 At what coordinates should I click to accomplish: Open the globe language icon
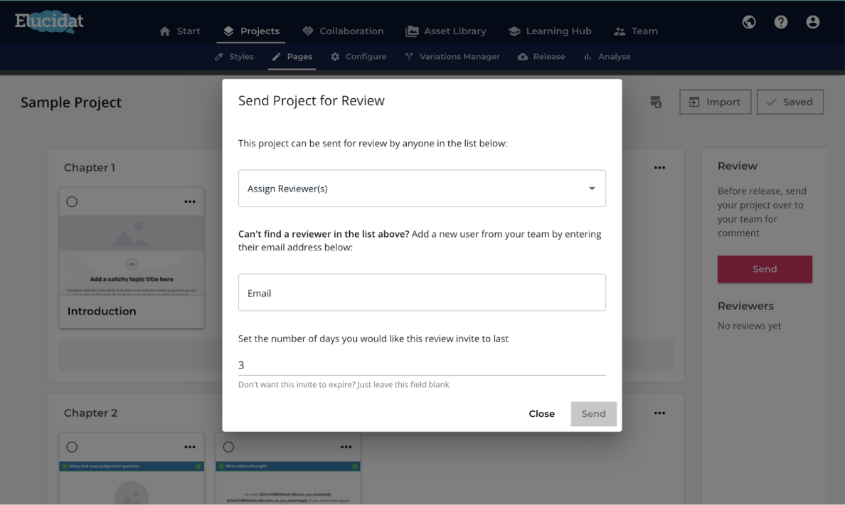pyautogui.click(x=748, y=22)
